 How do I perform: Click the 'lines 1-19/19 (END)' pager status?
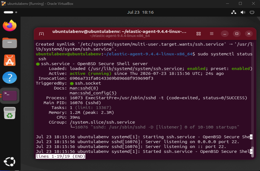pyautogui.click(x=60, y=156)
